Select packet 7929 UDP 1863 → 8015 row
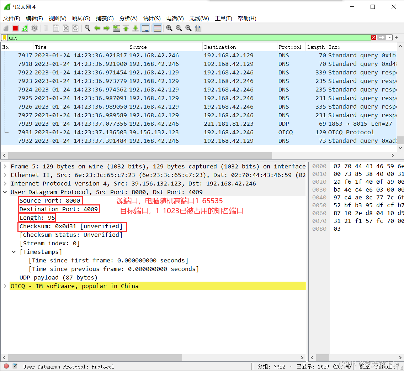The height and width of the screenshot is (371, 404). tap(198, 124)
